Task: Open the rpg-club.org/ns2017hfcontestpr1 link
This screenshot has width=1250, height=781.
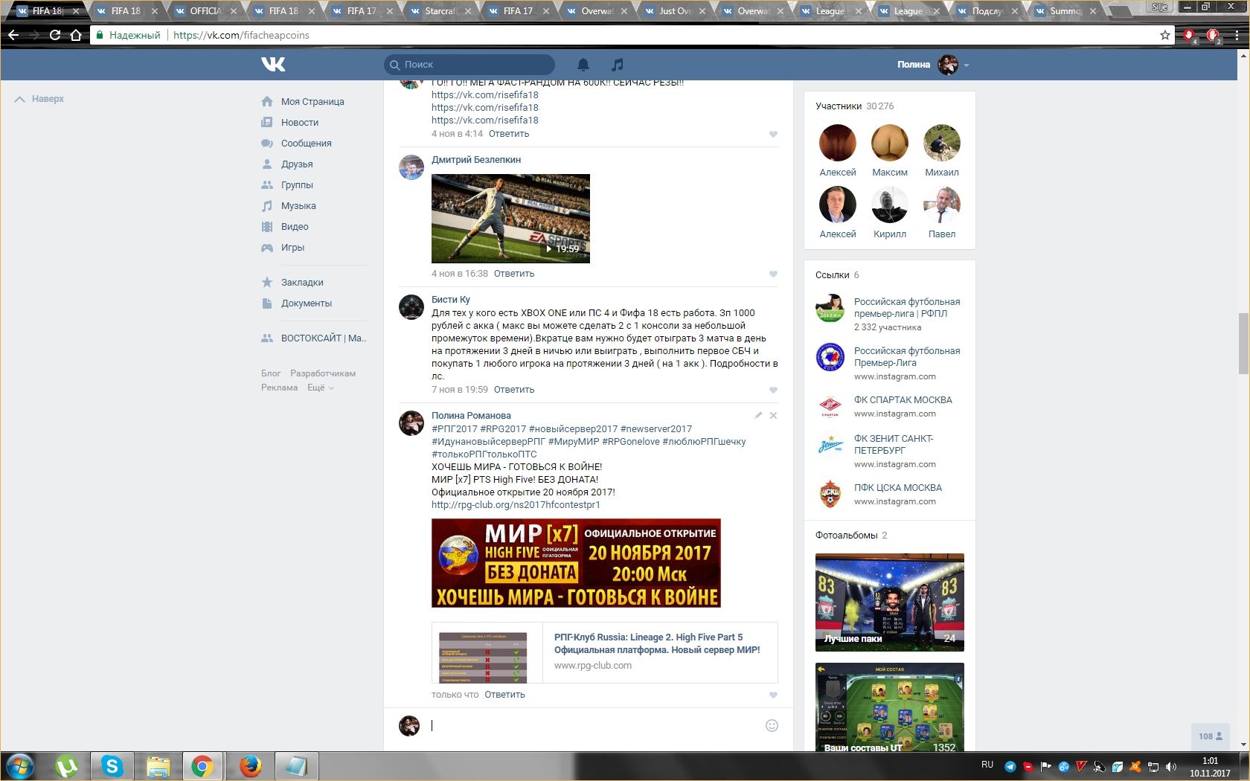Action: [x=516, y=505]
